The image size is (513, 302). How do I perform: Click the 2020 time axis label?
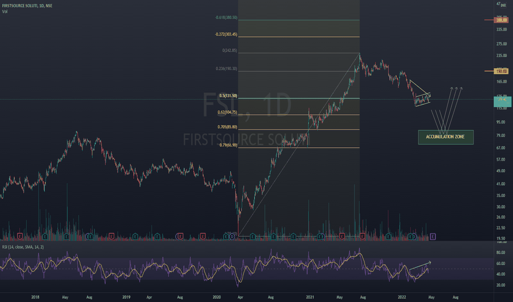click(216, 297)
